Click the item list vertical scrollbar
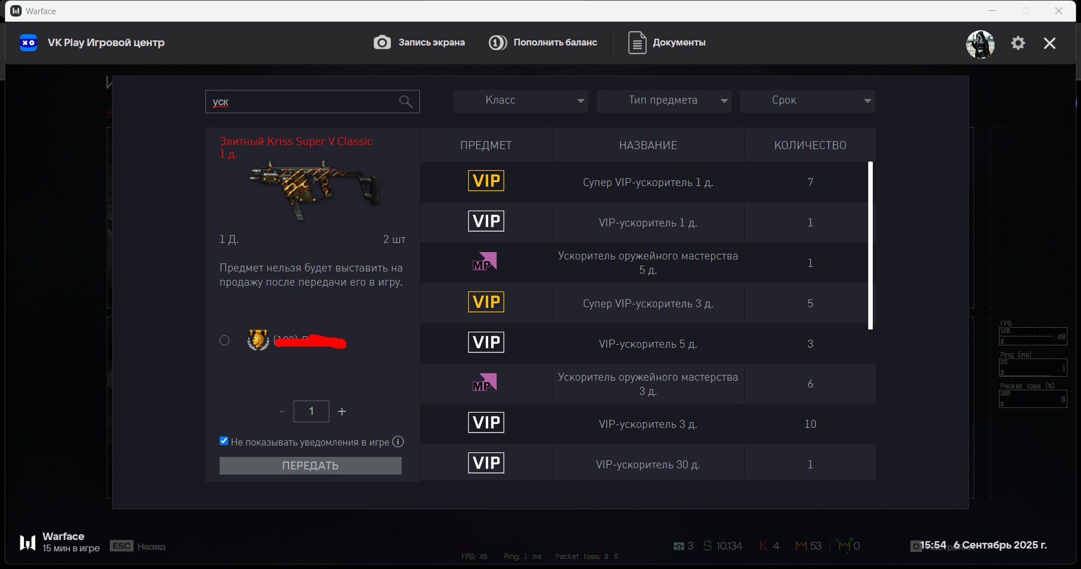1081x569 pixels. tap(870, 246)
